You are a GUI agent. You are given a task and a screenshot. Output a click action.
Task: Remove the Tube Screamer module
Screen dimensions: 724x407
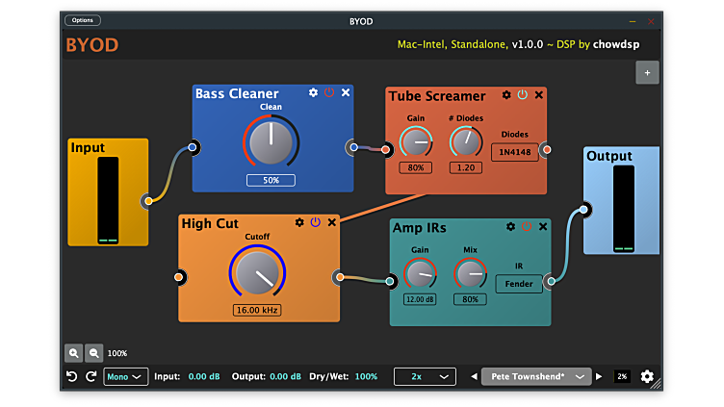coord(539,95)
